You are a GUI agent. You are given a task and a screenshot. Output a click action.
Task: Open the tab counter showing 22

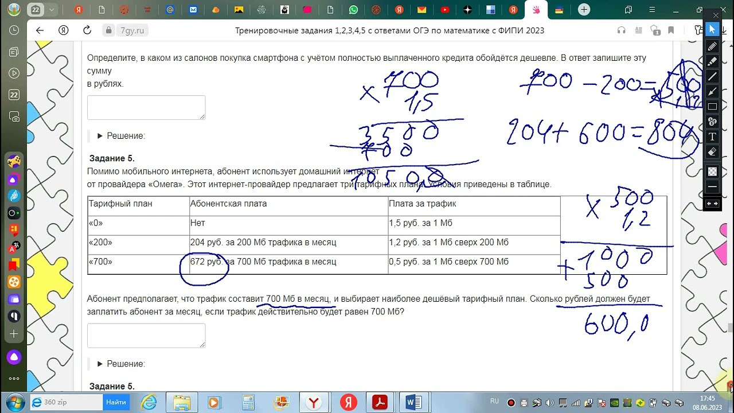(36, 10)
